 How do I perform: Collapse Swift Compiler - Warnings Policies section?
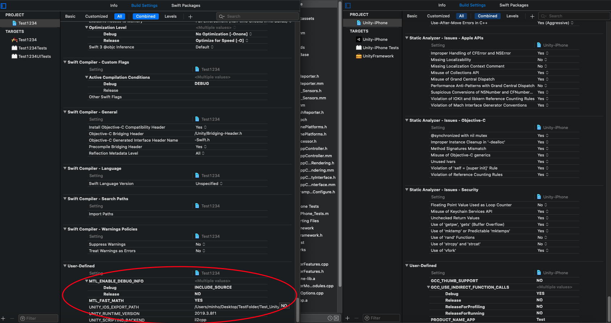pos(65,229)
